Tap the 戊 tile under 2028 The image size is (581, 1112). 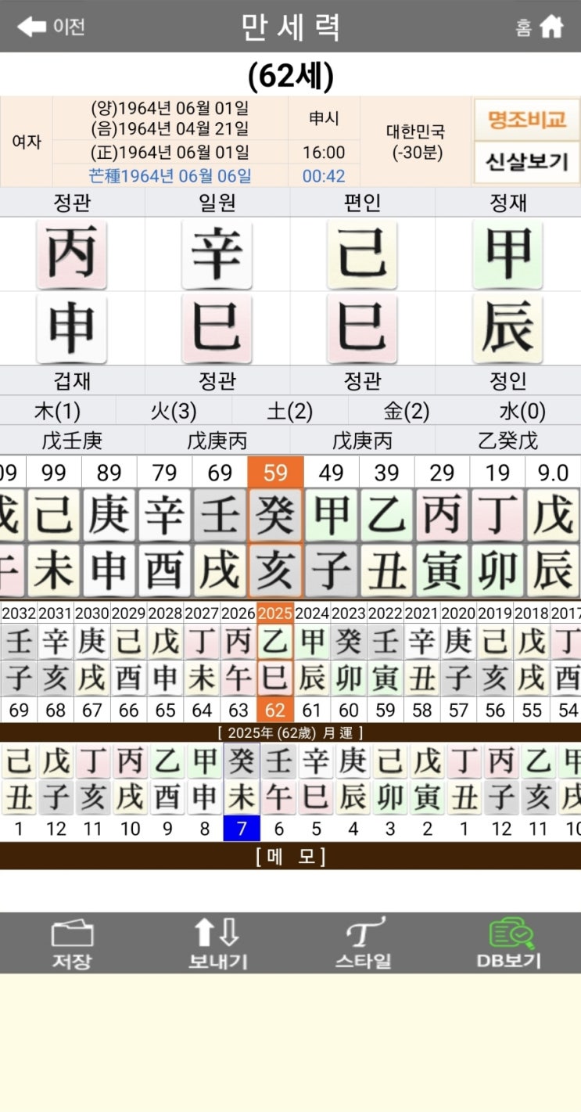point(165,642)
